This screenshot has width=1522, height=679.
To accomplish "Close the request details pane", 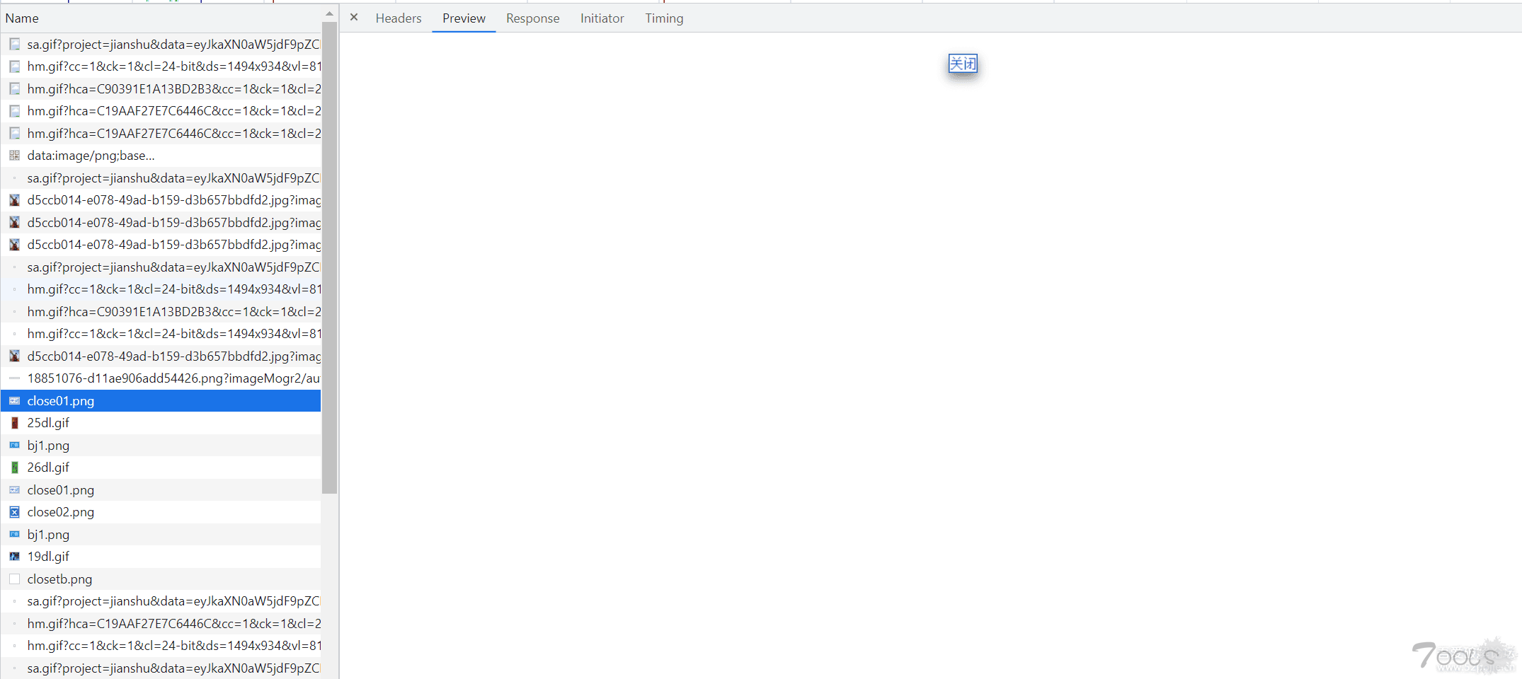I will (354, 18).
